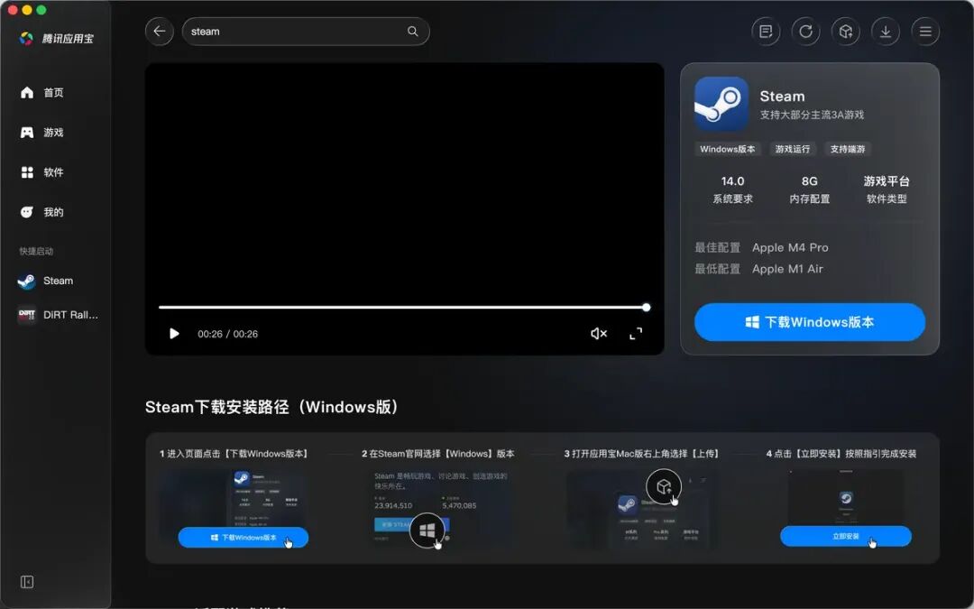Click the back arrow button

[x=160, y=31]
